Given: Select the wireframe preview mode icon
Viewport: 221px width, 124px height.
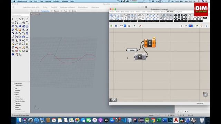Looking at the screenshot, I should (x=186, y=26).
